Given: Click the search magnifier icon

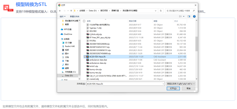Looking at the screenshot, I should coord(194,11).
